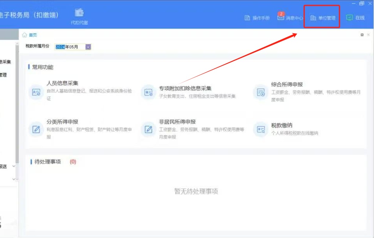
Task: Open the 在线 menu label
Action: click(360, 18)
